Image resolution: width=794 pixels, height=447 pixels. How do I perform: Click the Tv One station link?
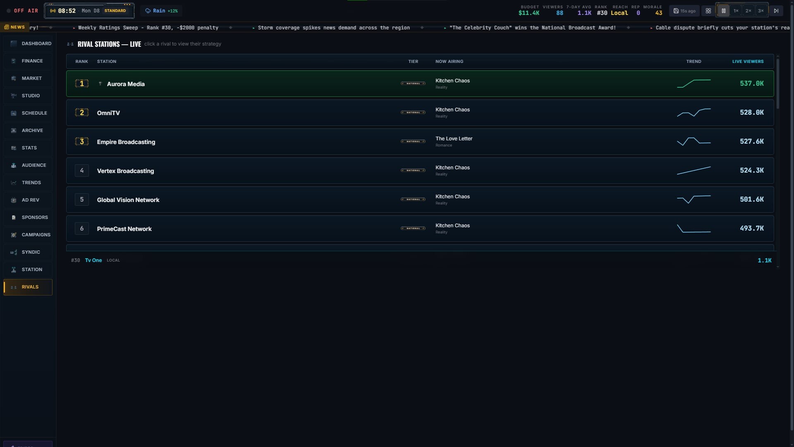coord(93,260)
